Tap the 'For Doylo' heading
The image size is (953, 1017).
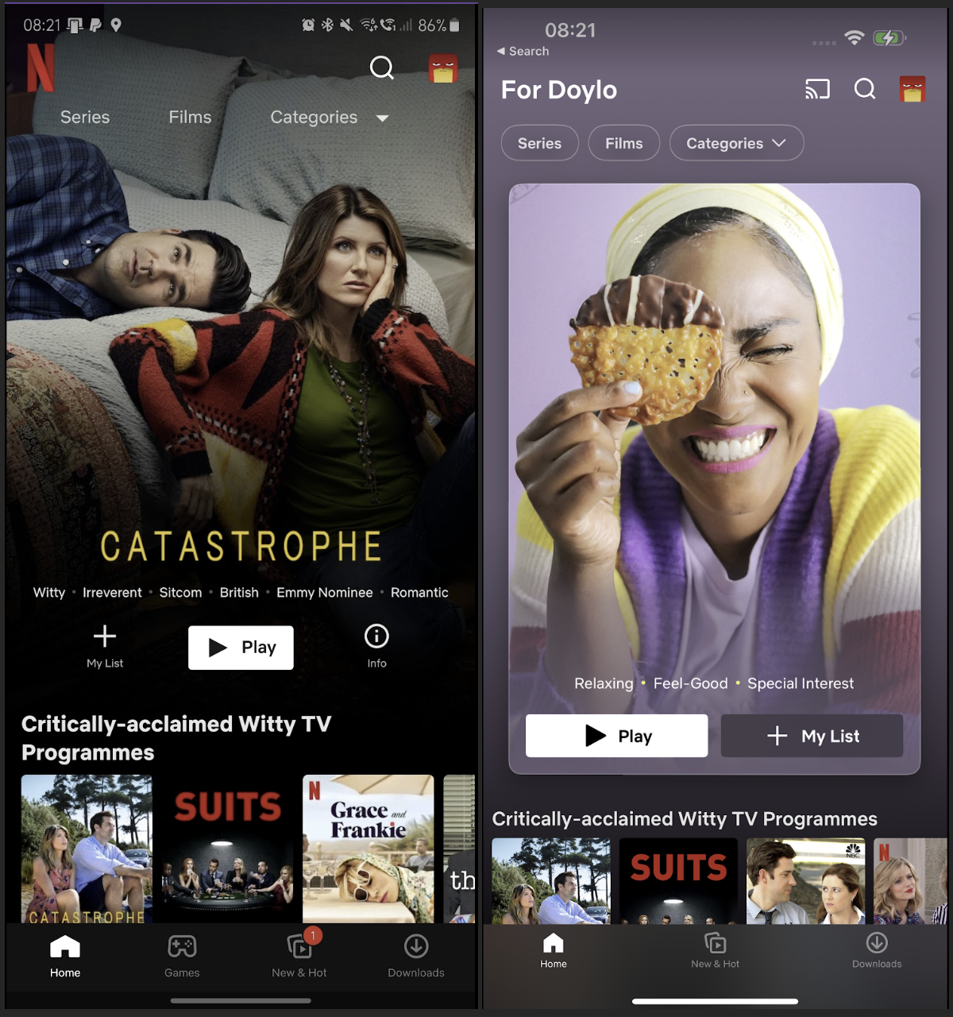[559, 90]
